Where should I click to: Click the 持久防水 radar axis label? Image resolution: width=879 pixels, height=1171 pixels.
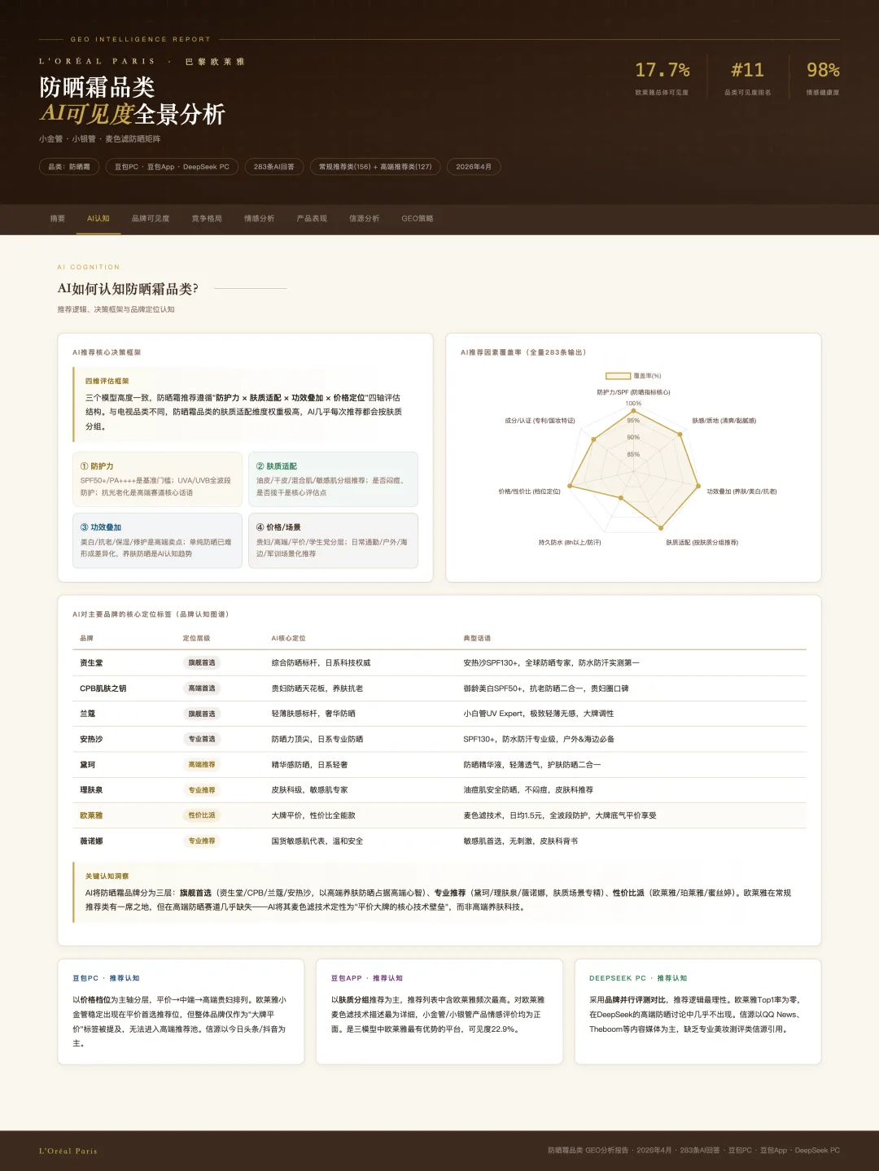pos(570,542)
